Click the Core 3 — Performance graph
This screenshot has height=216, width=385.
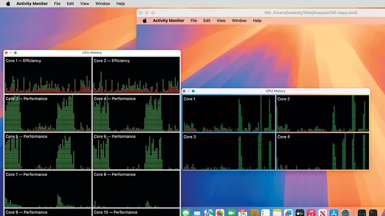click(x=48, y=113)
